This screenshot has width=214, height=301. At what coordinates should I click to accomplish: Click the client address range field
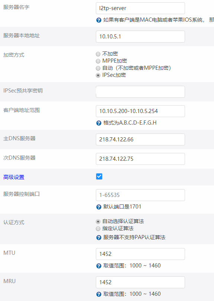click(x=140, y=111)
